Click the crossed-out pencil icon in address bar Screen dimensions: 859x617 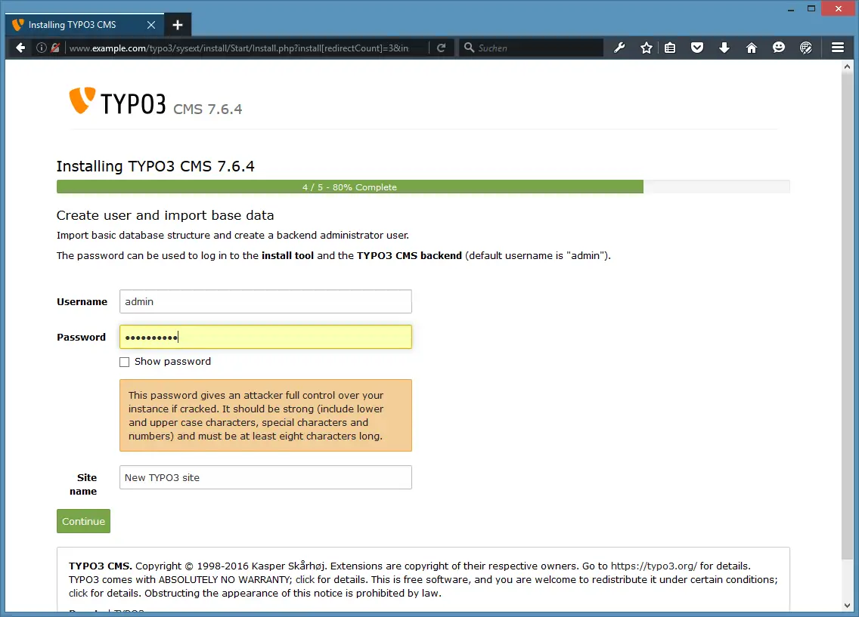click(x=54, y=48)
